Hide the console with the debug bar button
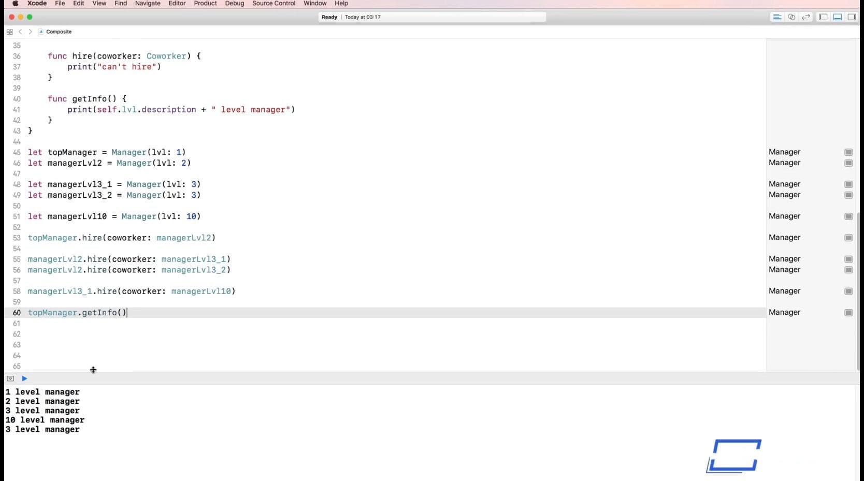This screenshot has width=864, height=481. pyautogui.click(x=10, y=378)
